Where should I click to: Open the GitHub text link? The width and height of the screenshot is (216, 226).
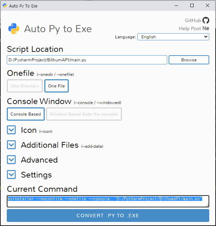(x=193, y=20)
